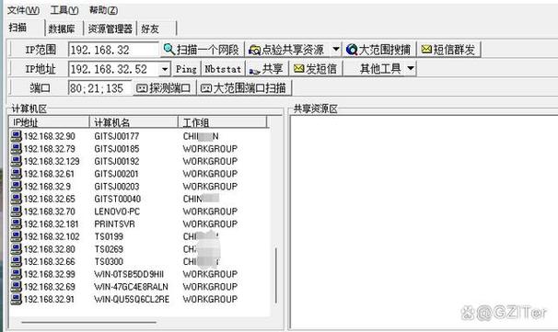This screenshot has width=558, height=332.
Task: Select computer icon for 192.168.32.9
Action: [16, 187]
